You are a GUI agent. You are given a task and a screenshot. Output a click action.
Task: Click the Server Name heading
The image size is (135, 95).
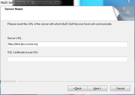pyautogui.click(x=14, y=9)
